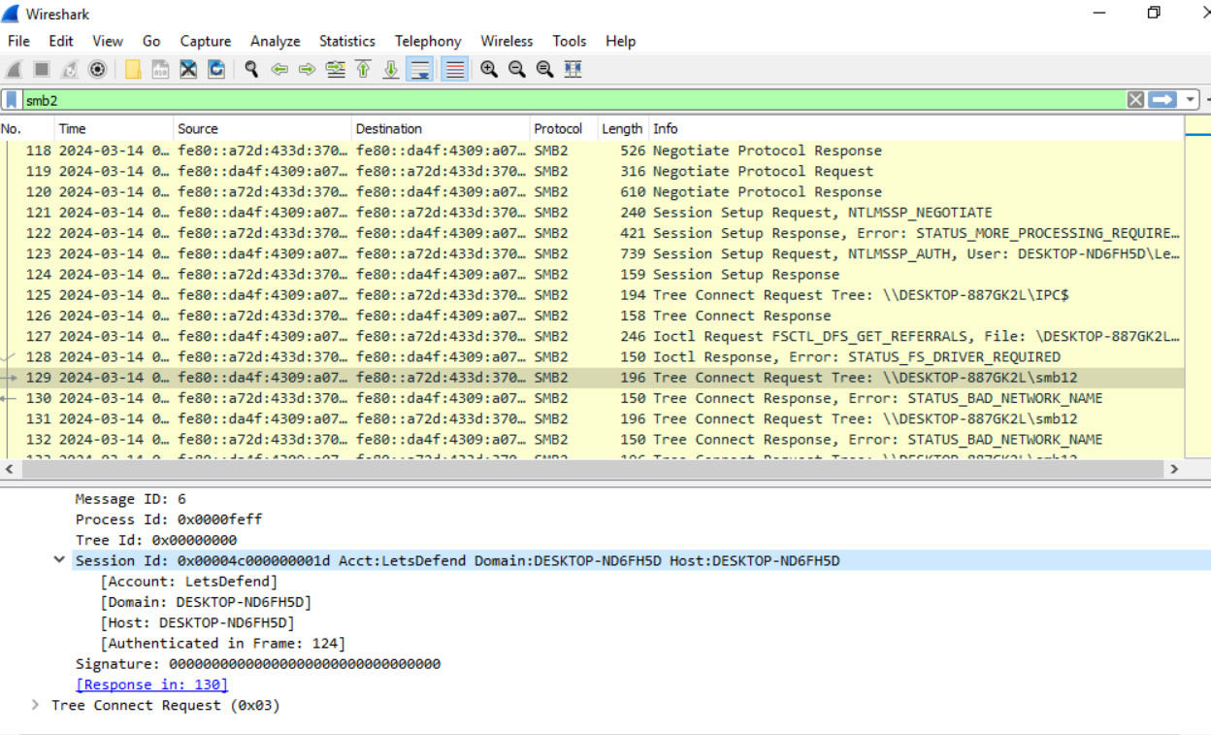1211x735 pixels.
Task: Click the display filter bookmark icon
Action: point(12,100)
